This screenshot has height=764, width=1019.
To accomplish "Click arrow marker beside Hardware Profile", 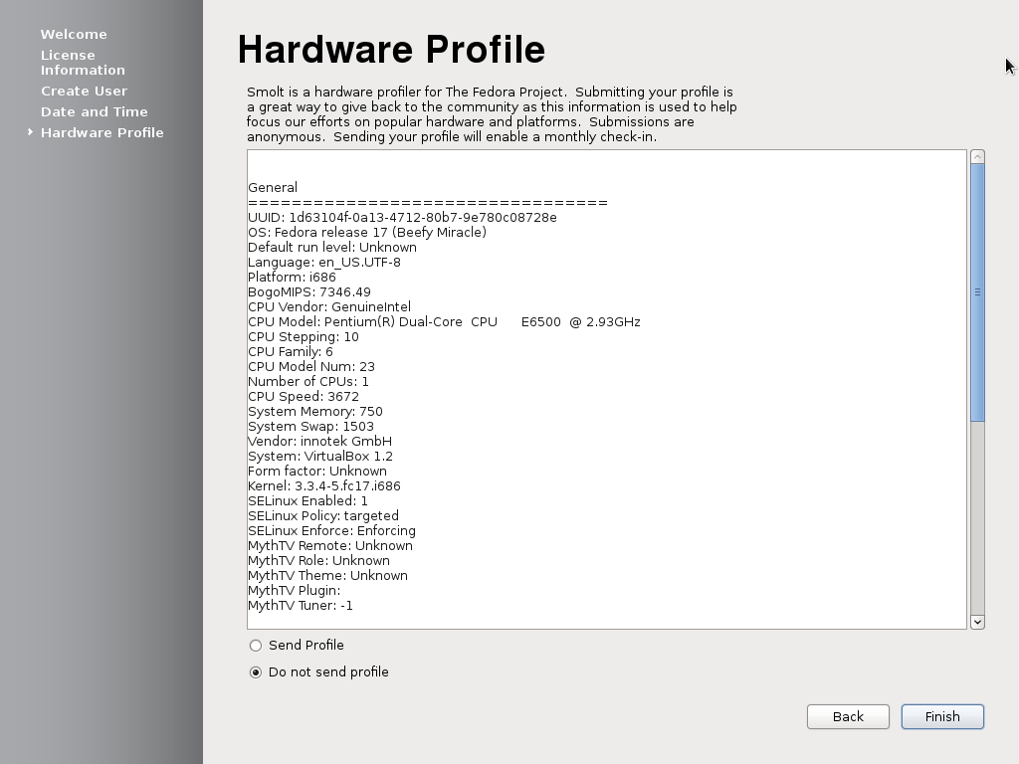I will click(30, 132).
